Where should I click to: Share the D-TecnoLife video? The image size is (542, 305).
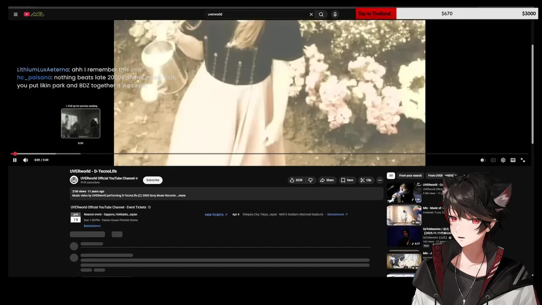tap(327, 180)
